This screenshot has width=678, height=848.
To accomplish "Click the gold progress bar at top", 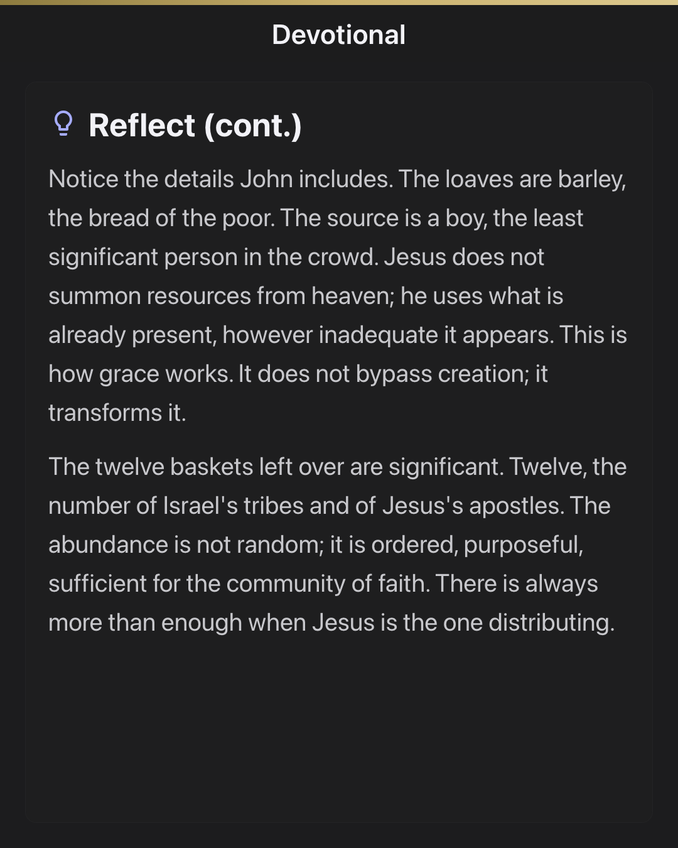I will [339, 3].
